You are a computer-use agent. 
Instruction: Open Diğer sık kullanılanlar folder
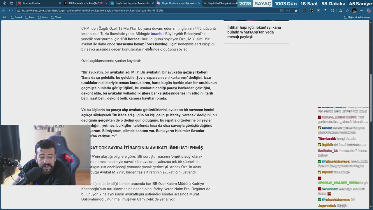(x=357, y=17)
